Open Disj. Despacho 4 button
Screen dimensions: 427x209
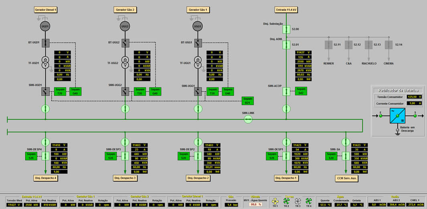(x=46, y=178)
